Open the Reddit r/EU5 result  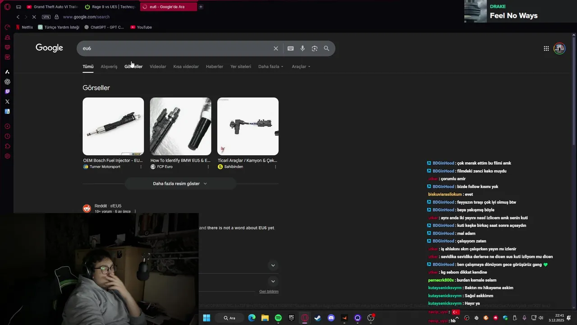click(x=108, y=206)
